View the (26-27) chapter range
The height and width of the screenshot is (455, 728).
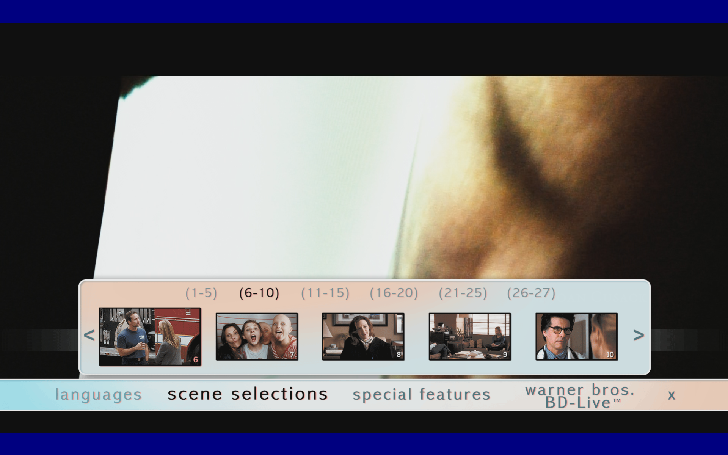(x=532, y=293)
